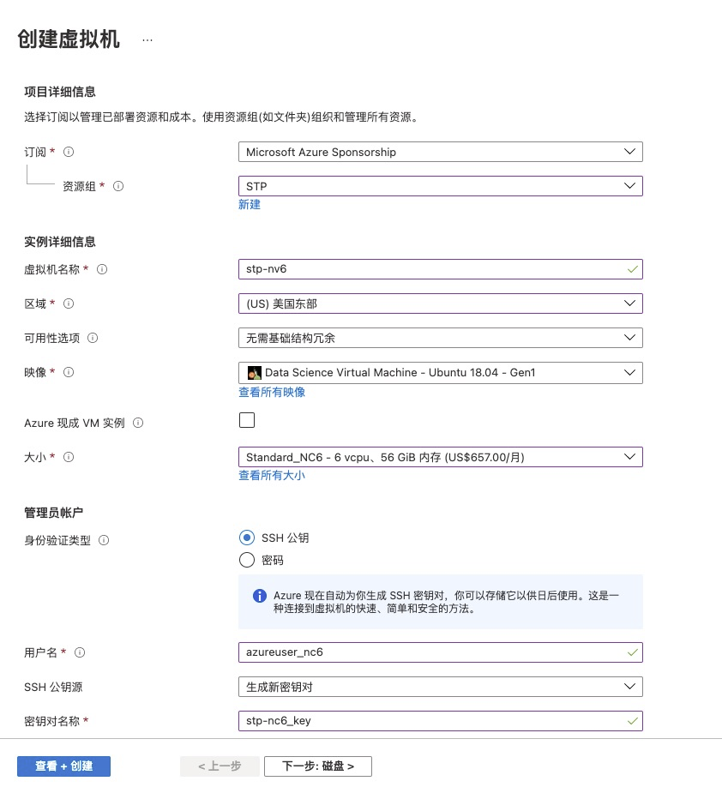Click the Data Science VM image icon

tap(255, 372)
